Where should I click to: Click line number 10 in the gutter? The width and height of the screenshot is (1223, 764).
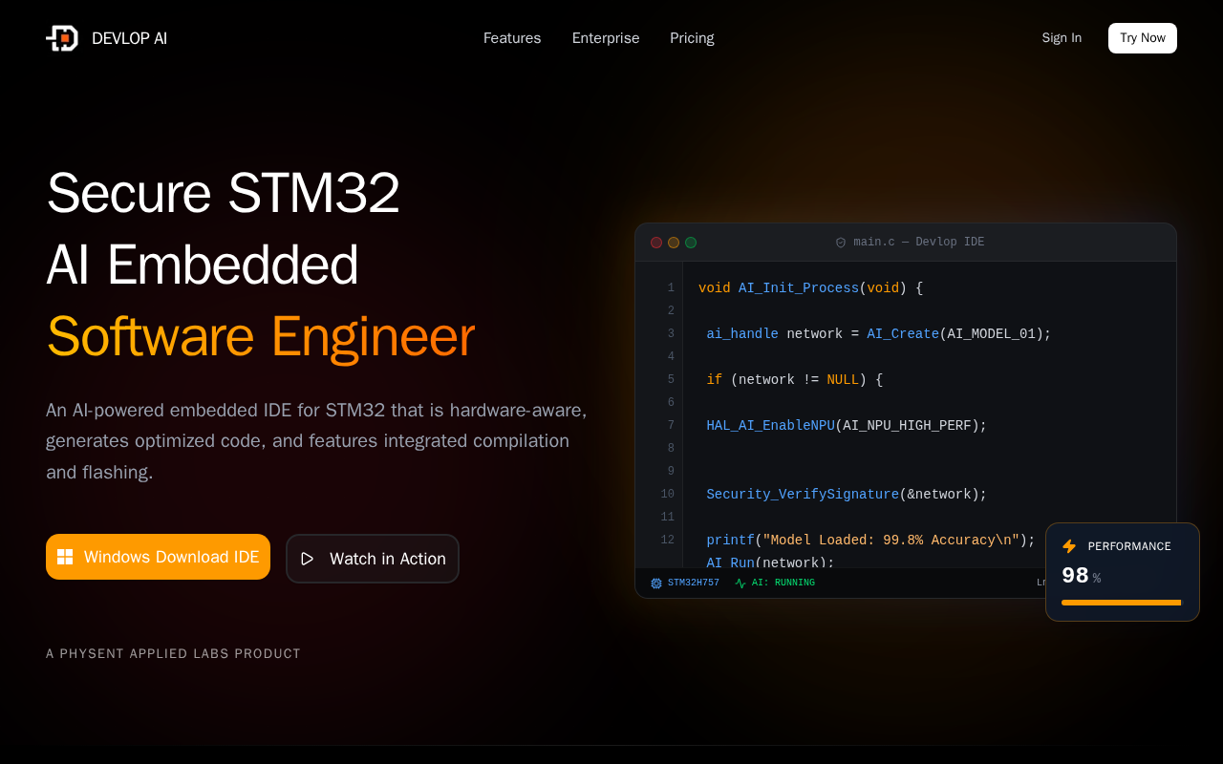[x=667, y=495]
